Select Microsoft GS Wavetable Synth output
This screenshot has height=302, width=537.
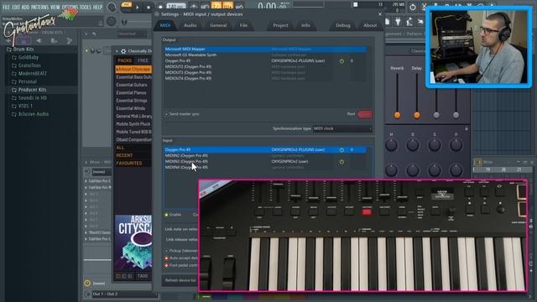264,55
